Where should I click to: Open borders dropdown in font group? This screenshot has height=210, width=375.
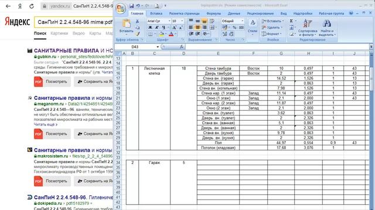[155, 34]
